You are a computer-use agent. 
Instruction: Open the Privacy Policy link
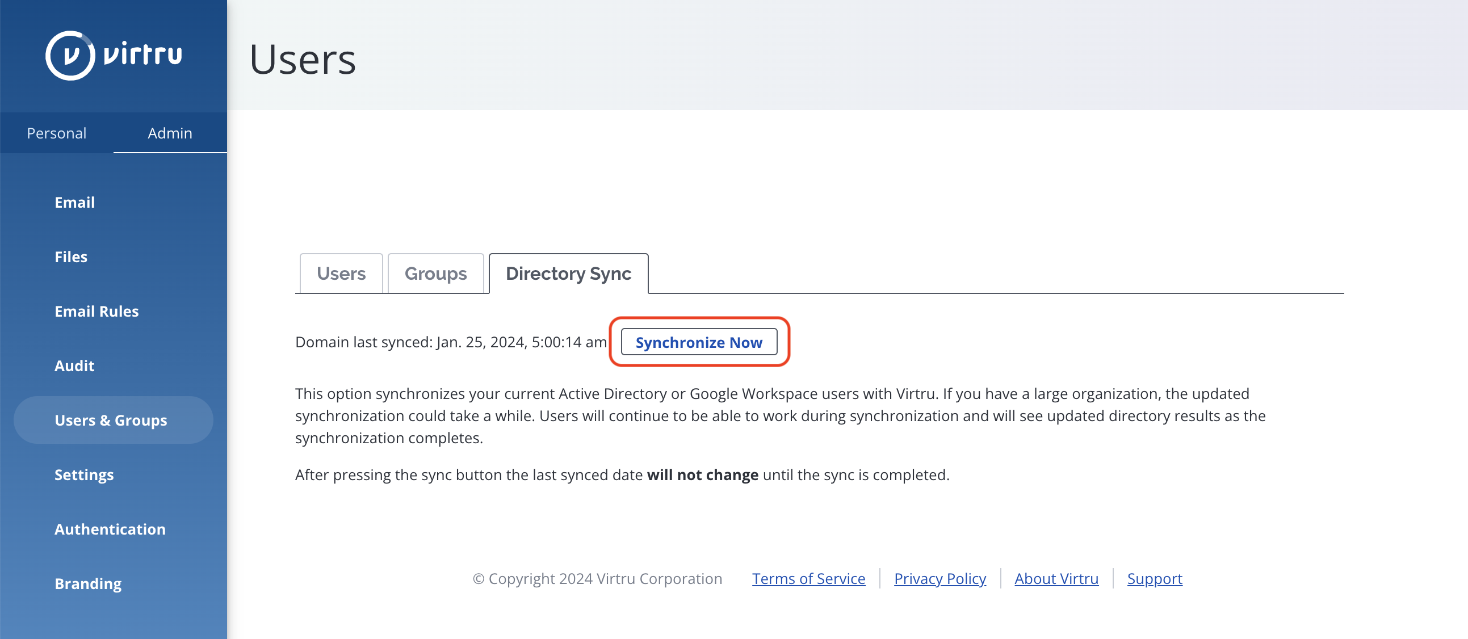(939, 579)
